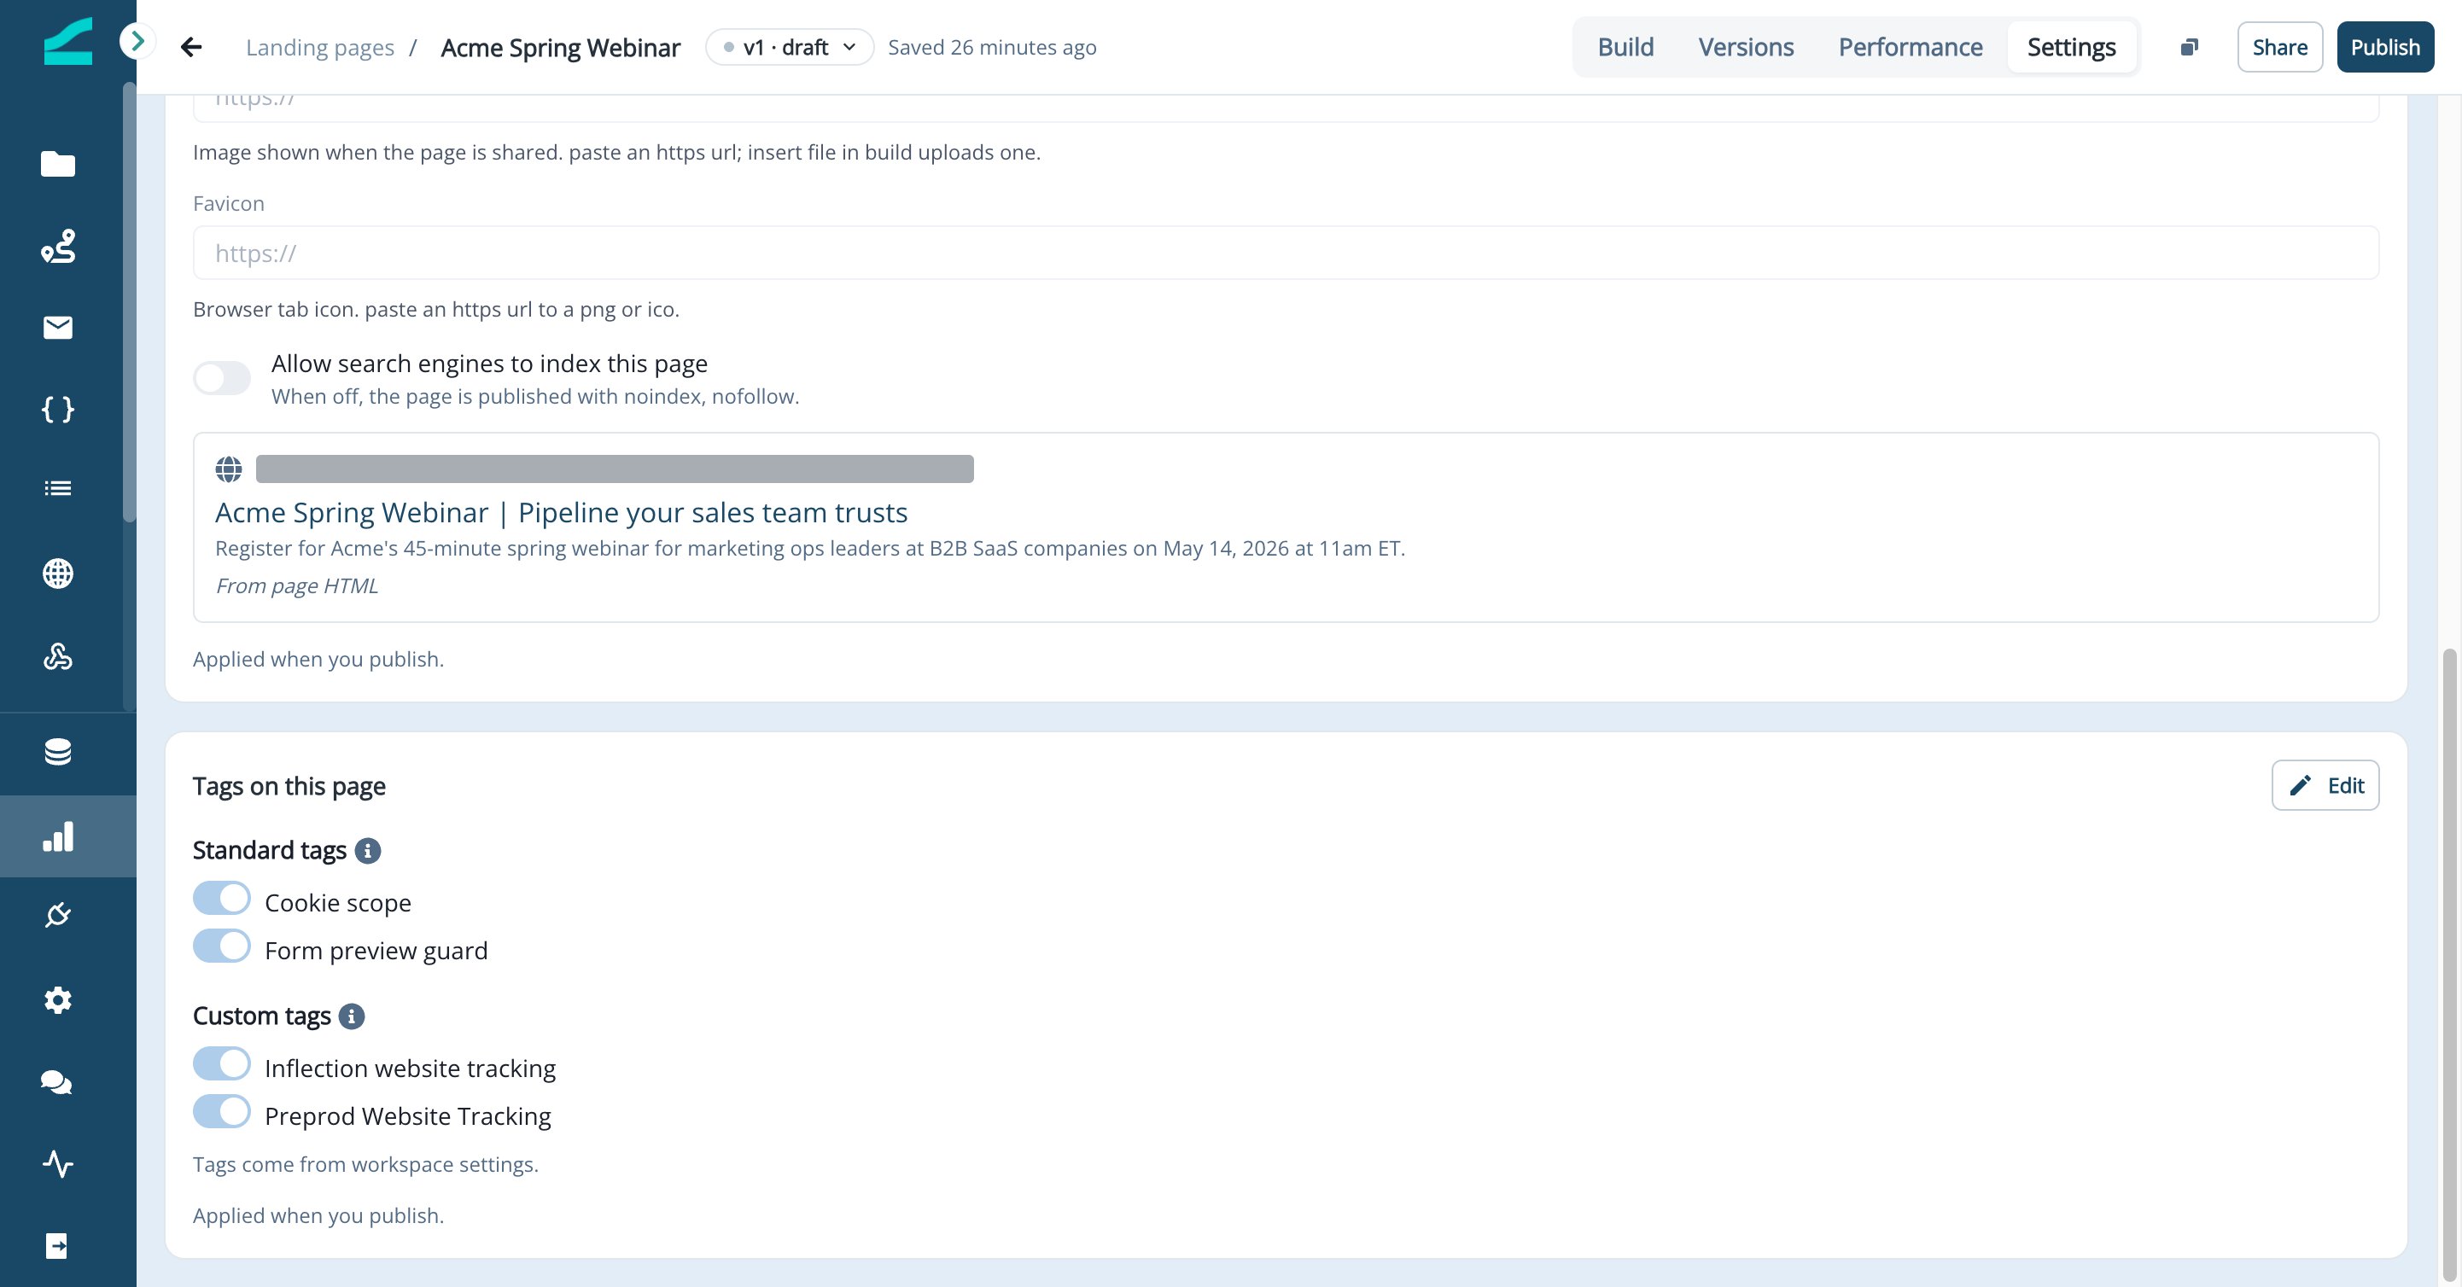Open the journeys route icon in the sidebar
The height and width of the screenshot is (1287, 2462).
point(57,246)
